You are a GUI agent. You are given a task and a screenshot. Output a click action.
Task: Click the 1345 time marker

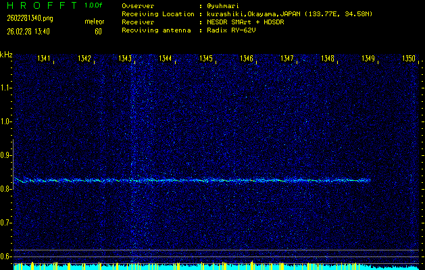(207, 59)
